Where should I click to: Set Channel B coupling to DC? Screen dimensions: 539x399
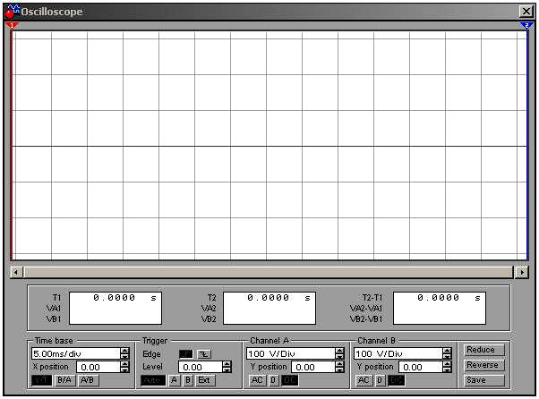(x=397, y=380)
